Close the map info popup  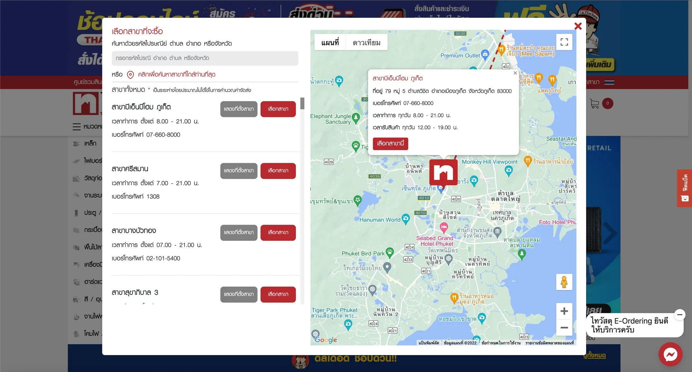(515, 73)
